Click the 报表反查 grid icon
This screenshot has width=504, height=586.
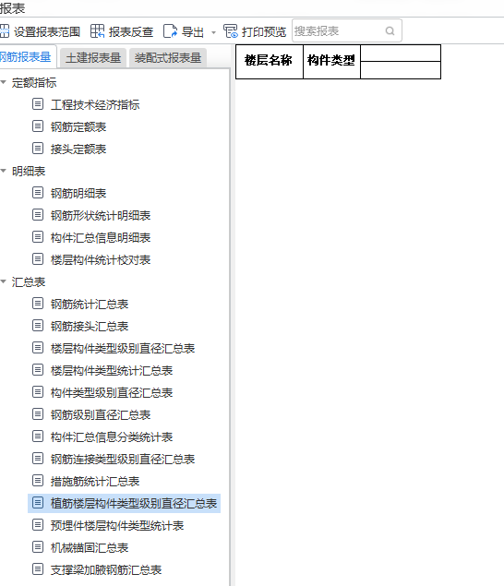(x=97, y=31)
